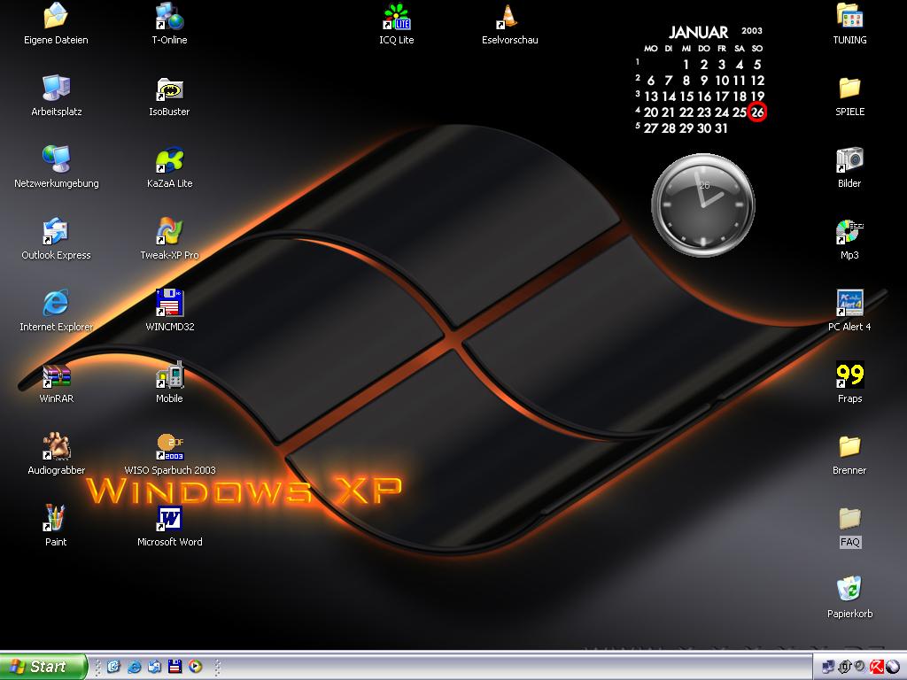This screenshot has height=680, width=907.
Task: Select the KaZaA Lite shortcut
Action: click(x=169, y=160)
